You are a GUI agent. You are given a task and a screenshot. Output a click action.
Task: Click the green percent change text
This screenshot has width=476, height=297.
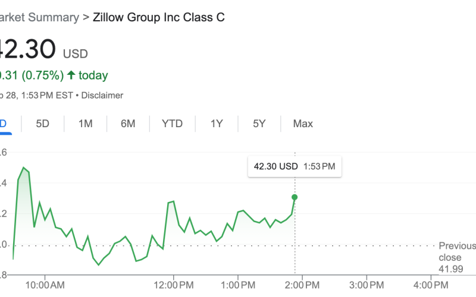point(33,75)
